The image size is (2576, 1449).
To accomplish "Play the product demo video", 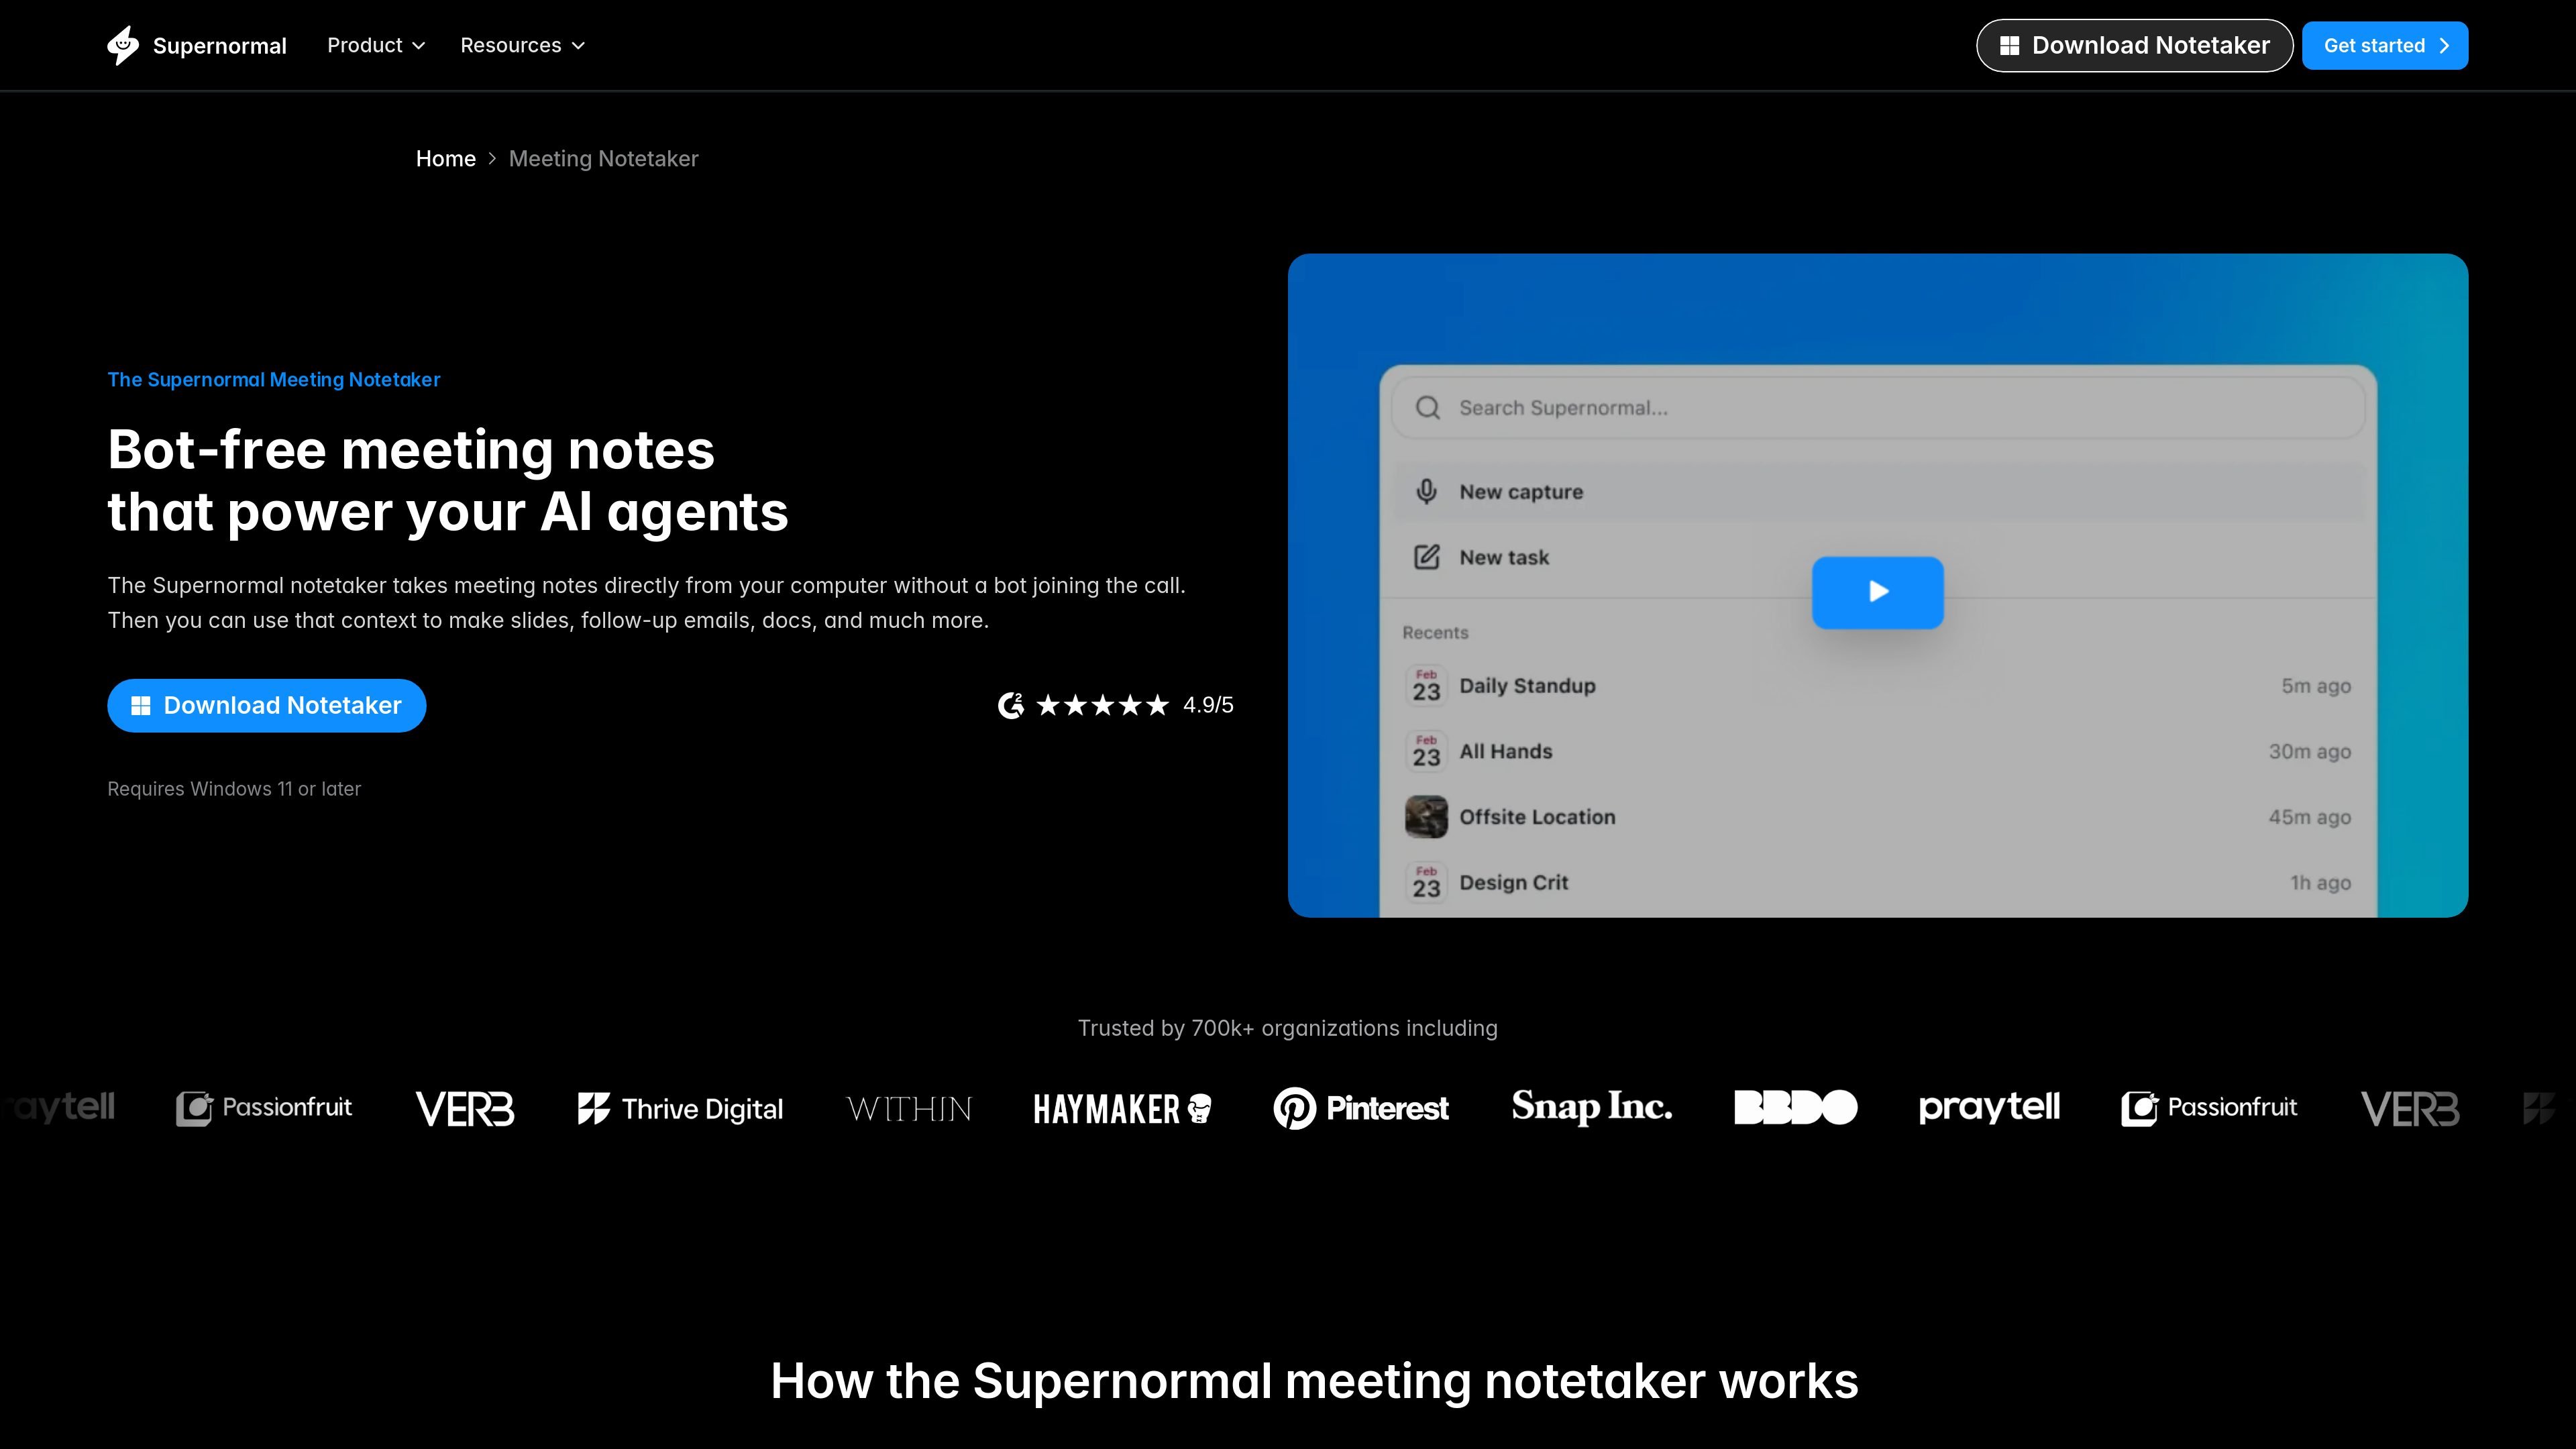I will pyautogui.click(x=1878, y=592).
